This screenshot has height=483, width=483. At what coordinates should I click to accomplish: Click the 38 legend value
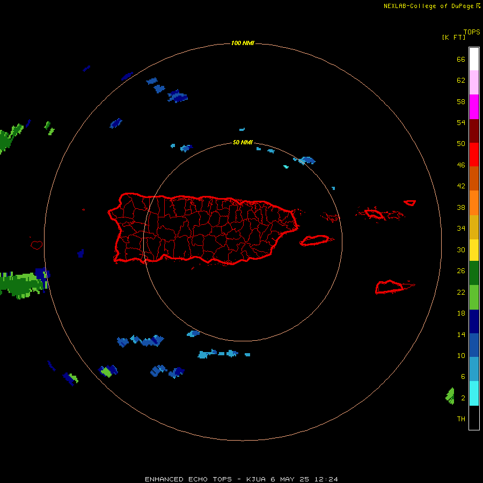(461, 208)
